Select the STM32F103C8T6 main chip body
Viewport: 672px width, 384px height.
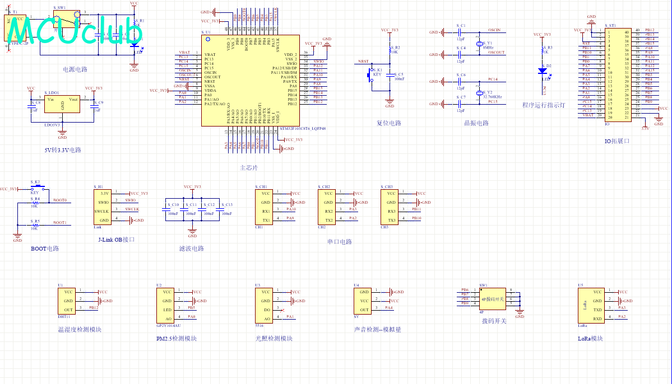251,81
